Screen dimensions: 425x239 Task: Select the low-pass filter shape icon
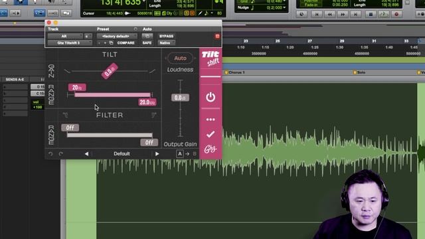(x=153, y=115)
